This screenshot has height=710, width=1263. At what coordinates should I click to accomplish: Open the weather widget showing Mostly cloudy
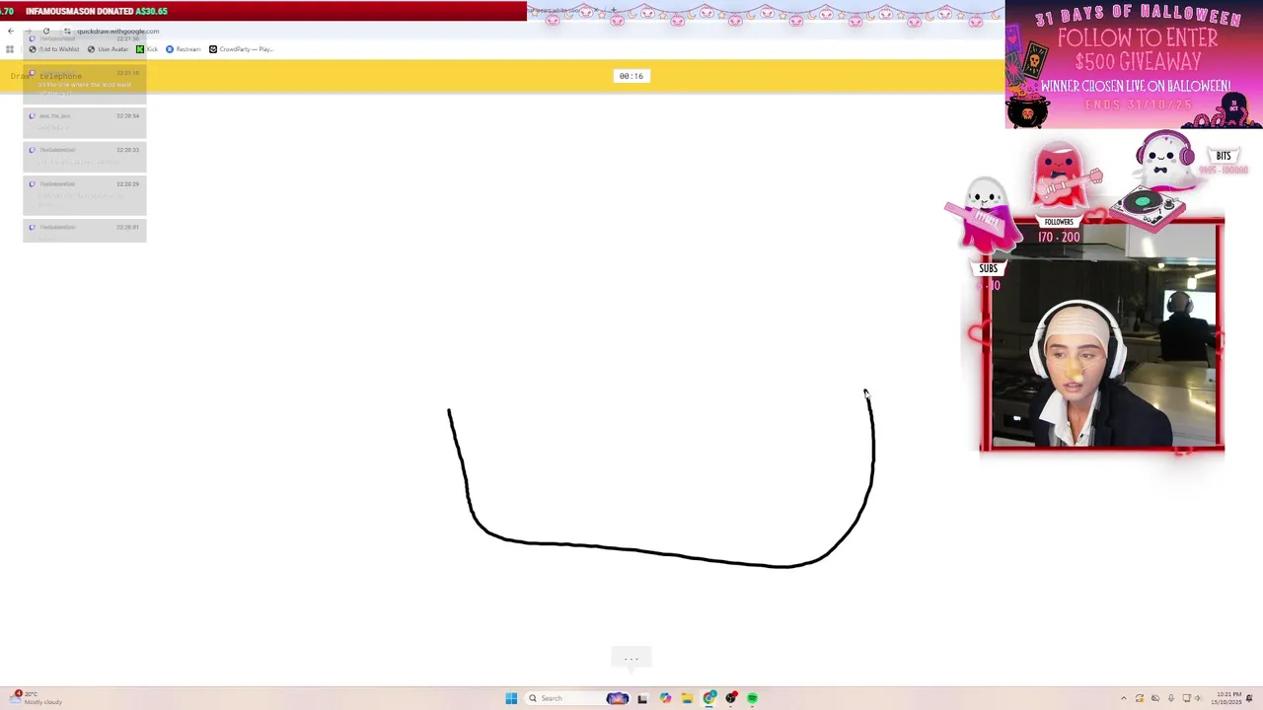[37, 698]
